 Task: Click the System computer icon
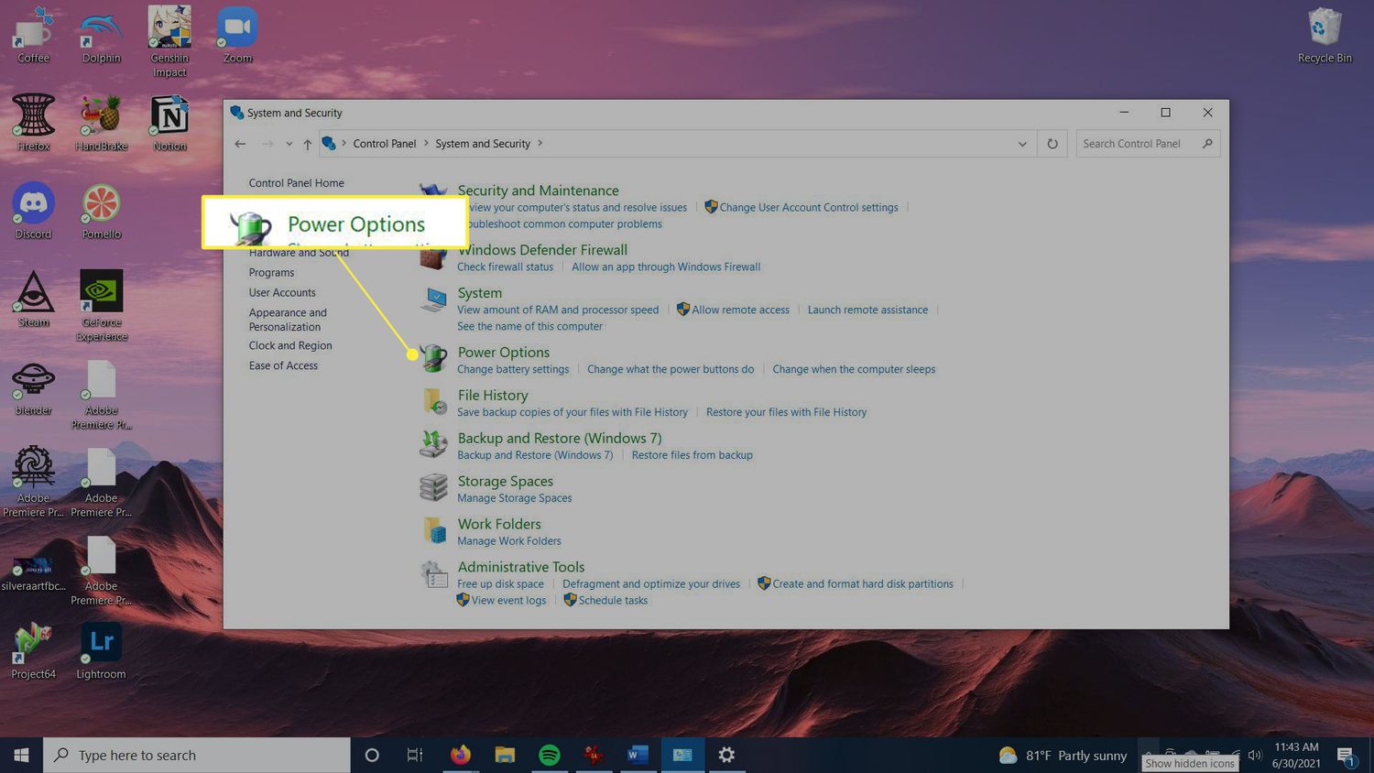(x=433, y=299)
